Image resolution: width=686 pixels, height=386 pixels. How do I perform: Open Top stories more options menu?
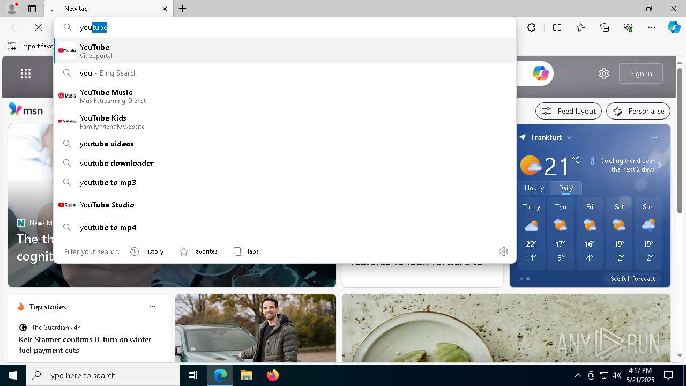(x=153, y=307)
